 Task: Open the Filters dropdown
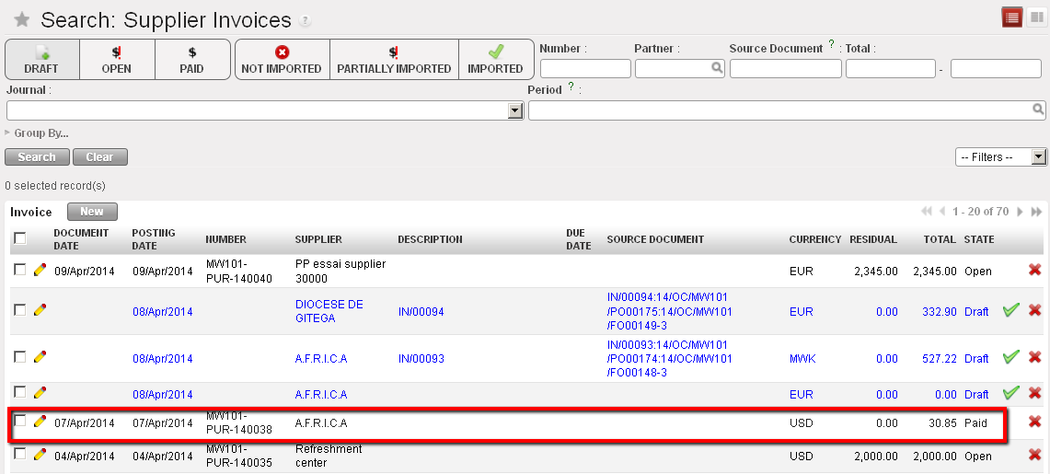click(x=1000, y=157)
